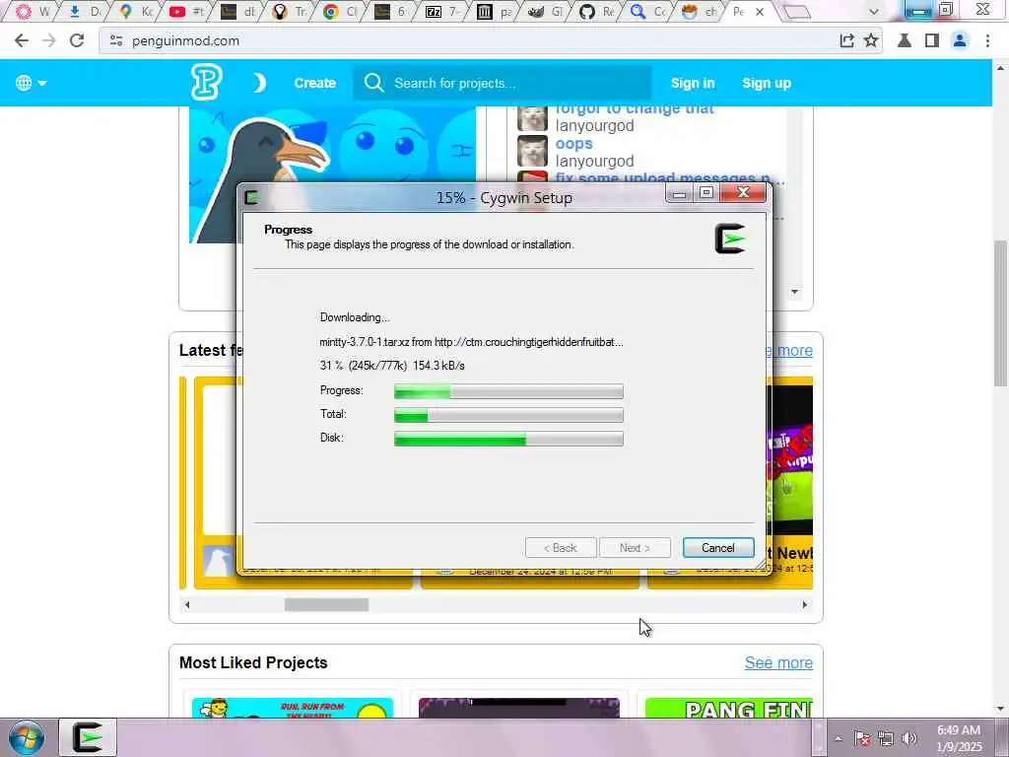Click the PenguinMod logo
Viewport: 1009px width, 757px height.
tap(207, 83)
